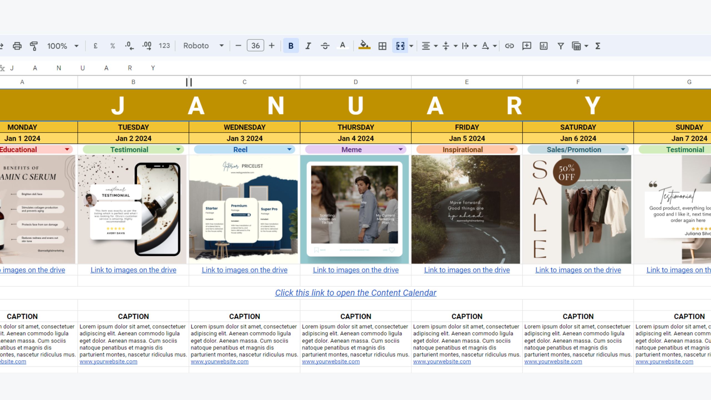This screenshot has height=400, width=711.
Task: Open vertical align dropdown
Action: tap(449, 46)
